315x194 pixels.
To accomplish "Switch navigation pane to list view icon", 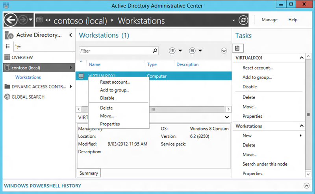I will [x=7, y=46].
